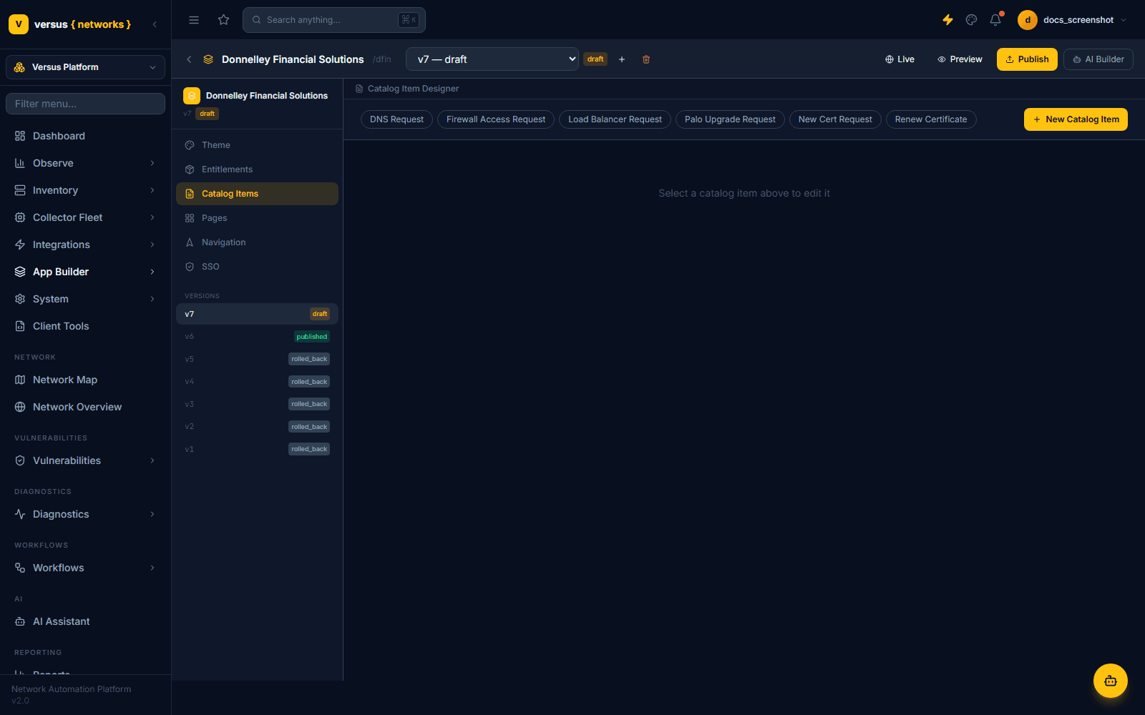Expand the Workflows menu section

point(85,568)
